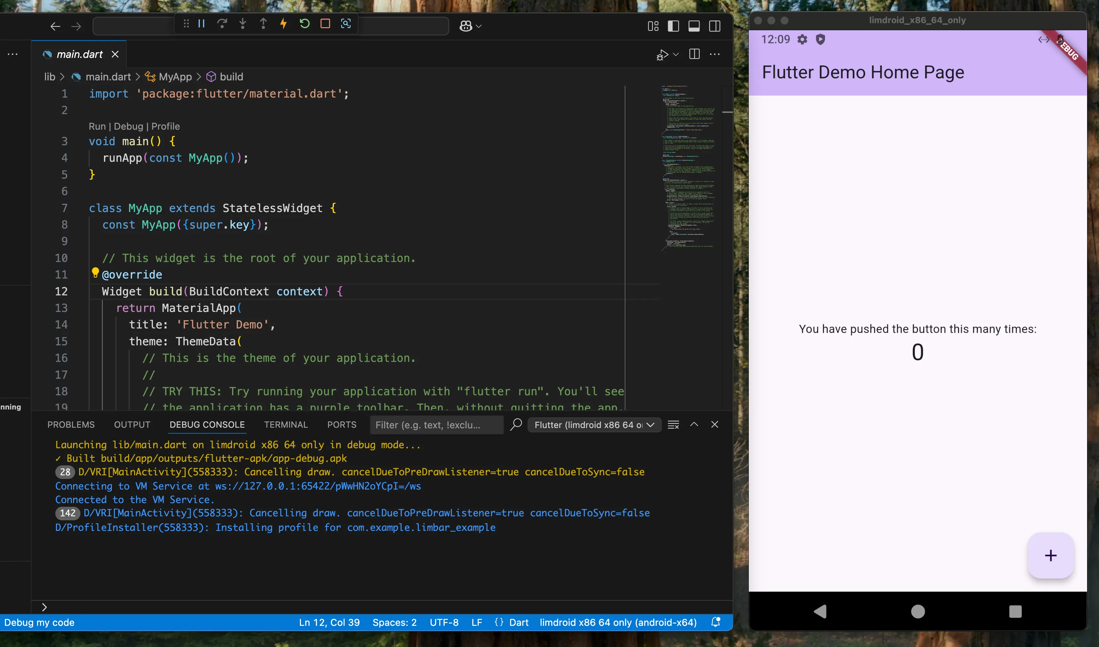Step into the next function call
1099x647 pixels.
[x=243, y=24]
